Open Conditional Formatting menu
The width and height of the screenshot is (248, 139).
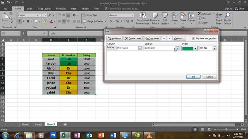[x=143, y=19]
